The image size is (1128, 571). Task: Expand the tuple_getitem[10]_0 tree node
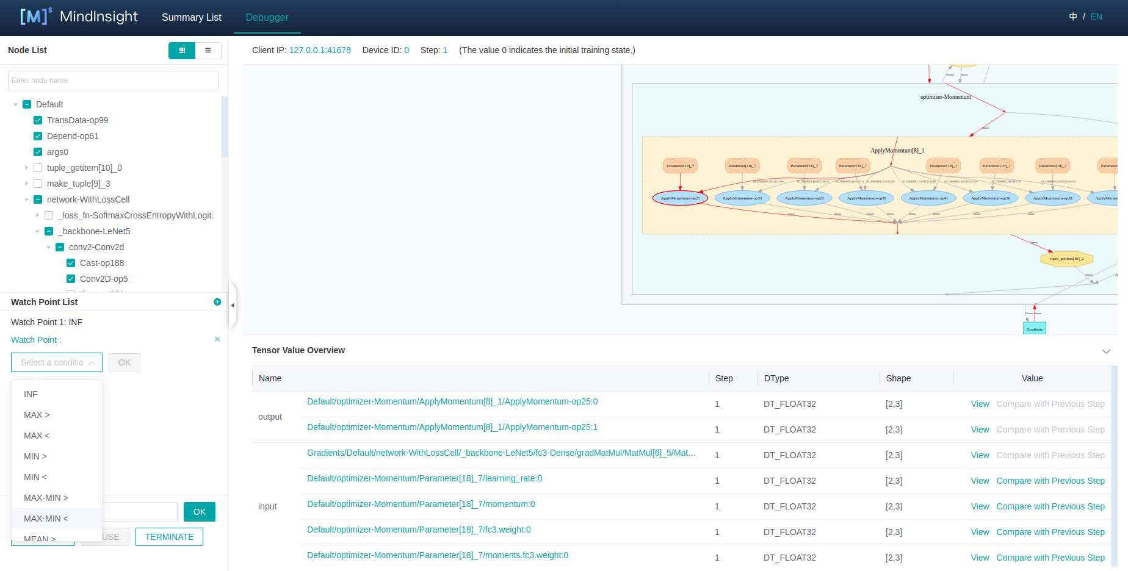[x=26, y=168]
